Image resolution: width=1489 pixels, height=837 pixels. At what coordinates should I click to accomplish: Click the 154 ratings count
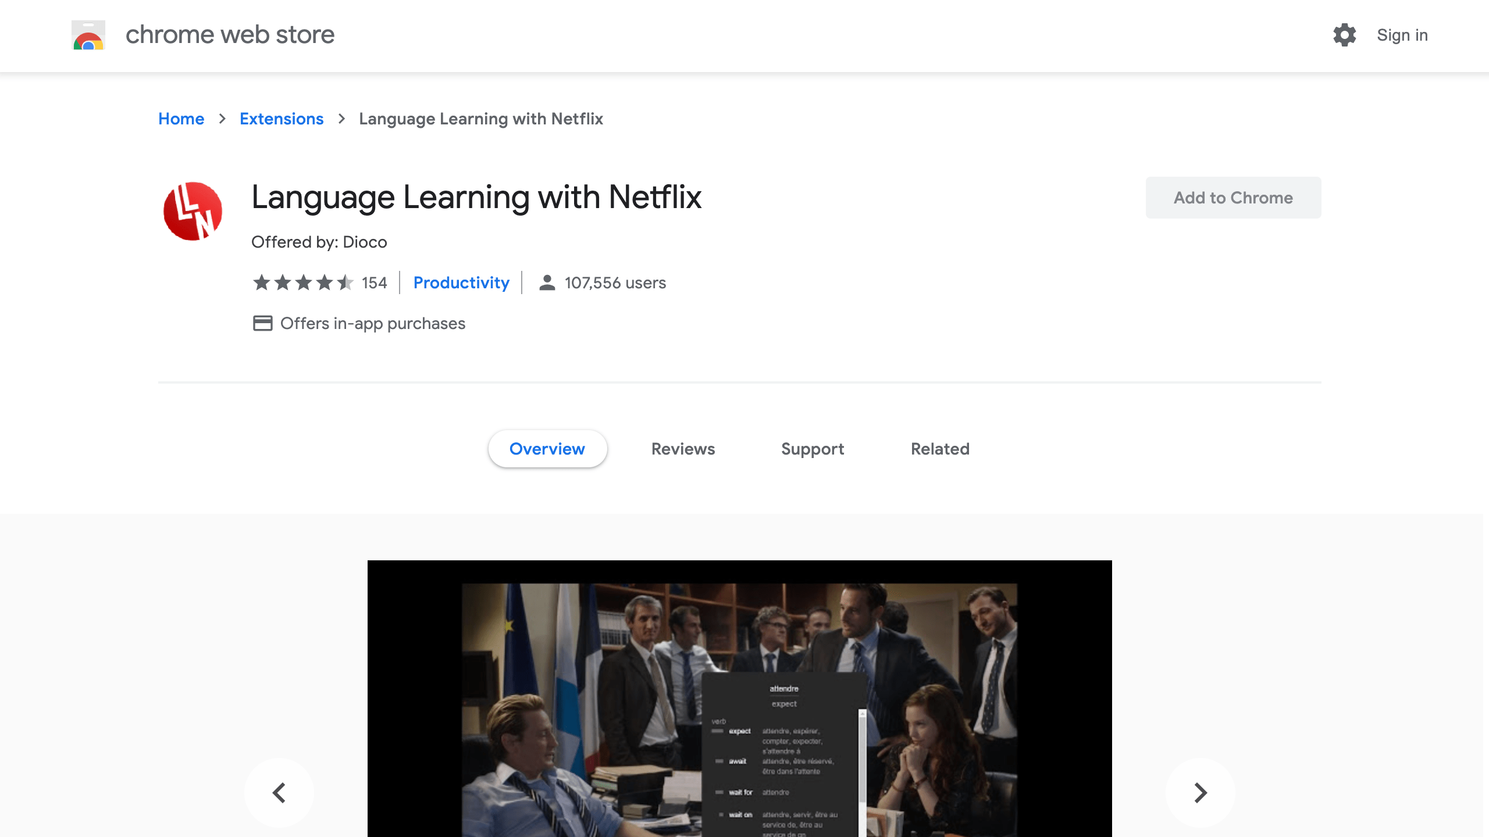tap(374, 282)
